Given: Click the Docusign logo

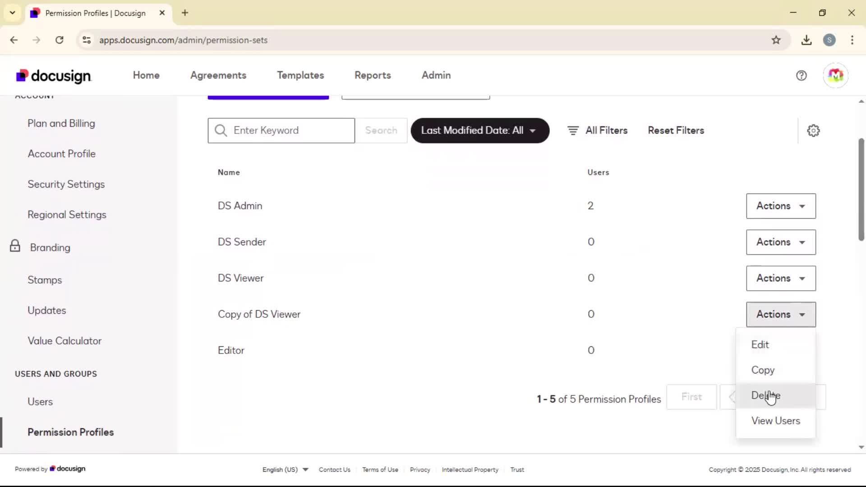Looking at the screenshot, I should pyautogui.click(x=53, y=76).
